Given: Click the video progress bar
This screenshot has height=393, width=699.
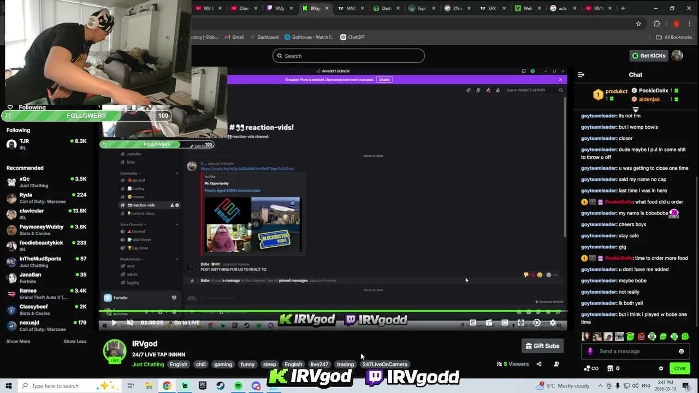Looking at the screenshot, I should point(333,312).
